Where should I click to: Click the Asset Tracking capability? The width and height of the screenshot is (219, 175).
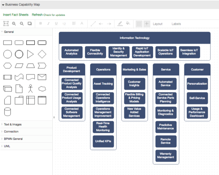[103, 84]
